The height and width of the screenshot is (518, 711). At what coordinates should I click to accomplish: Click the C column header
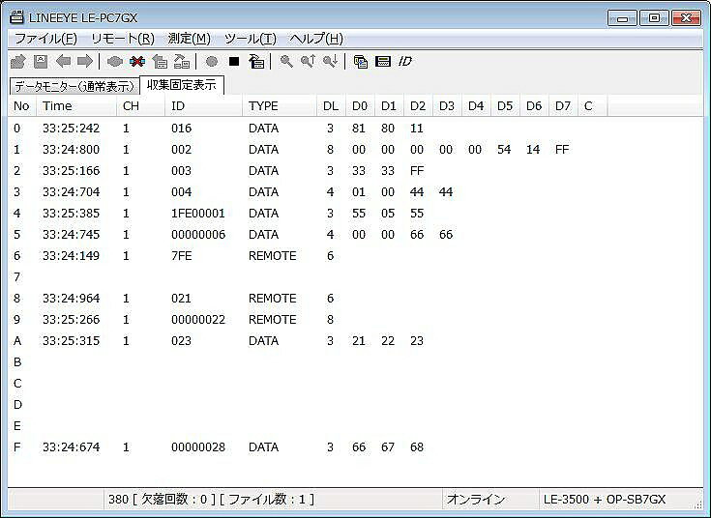tap(592, 106)
